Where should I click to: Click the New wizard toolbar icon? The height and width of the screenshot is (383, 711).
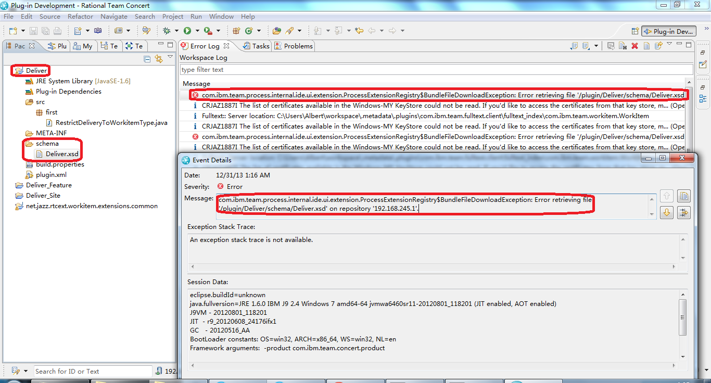pos(12,31)
